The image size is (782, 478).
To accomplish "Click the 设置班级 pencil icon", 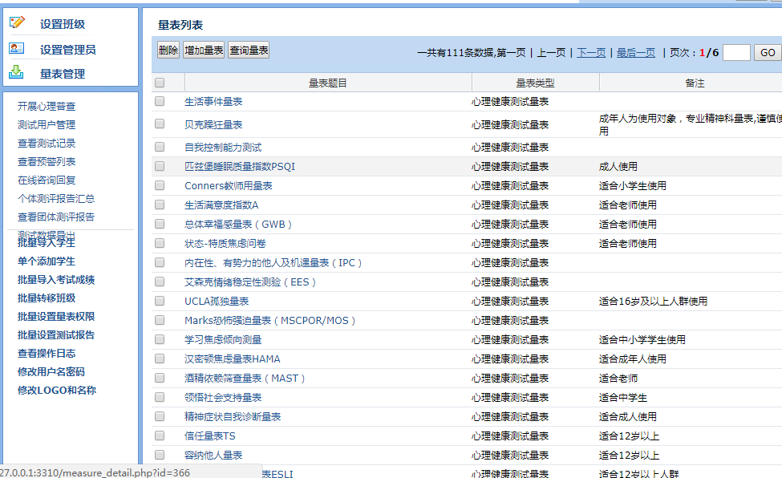I will point(17,23).
